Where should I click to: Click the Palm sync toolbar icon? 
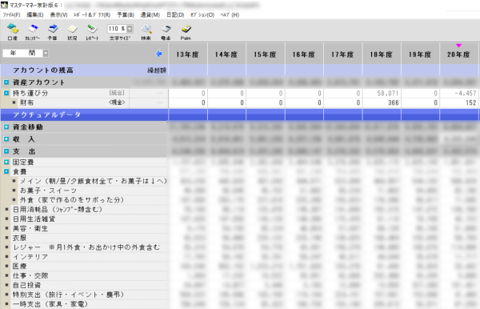[186, 32]
